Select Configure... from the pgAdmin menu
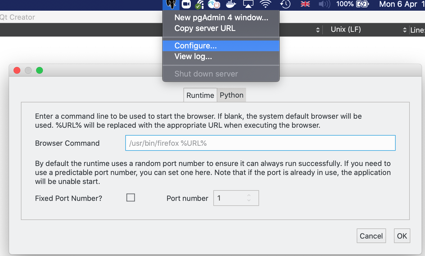The height and width of the screenshot is (256, 425). (196, 46)
